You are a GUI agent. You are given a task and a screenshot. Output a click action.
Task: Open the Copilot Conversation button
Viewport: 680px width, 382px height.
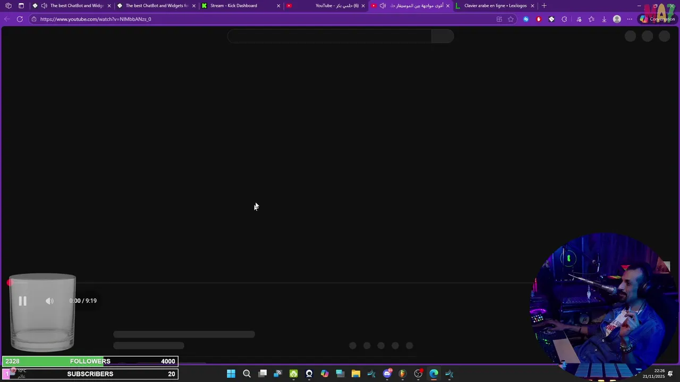tap(657, 19)
